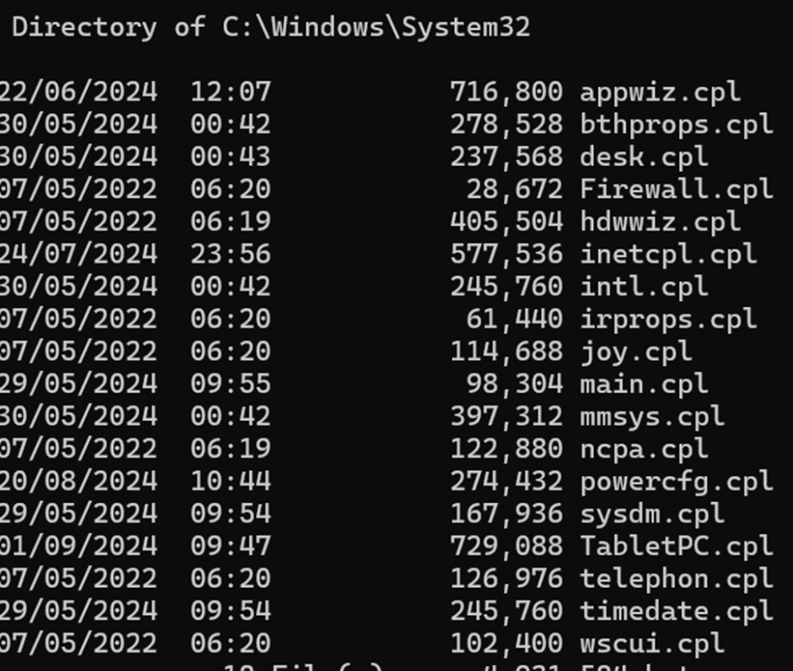Click the TabletPC.cpl entry
The height and width of the screenshot is (671, 793).
point(677,547)
